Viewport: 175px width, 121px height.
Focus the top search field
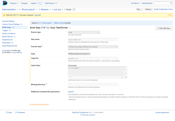(162, 3)
